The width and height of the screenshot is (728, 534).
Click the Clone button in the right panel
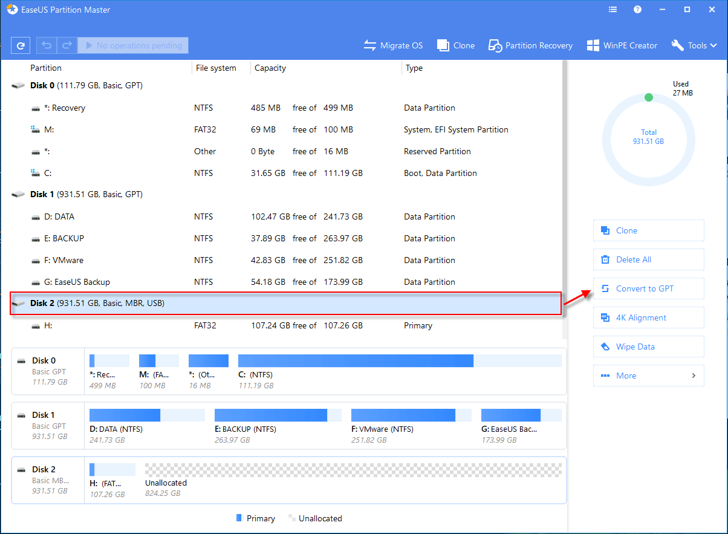pos(649,230)
